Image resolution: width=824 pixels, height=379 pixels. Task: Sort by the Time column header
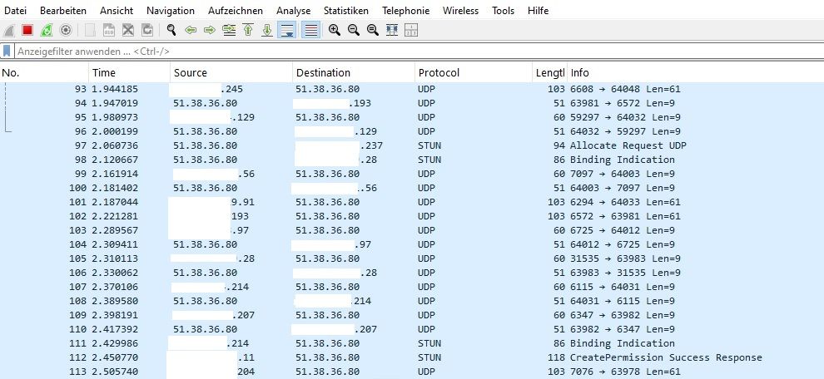click(x=129, y=73)
